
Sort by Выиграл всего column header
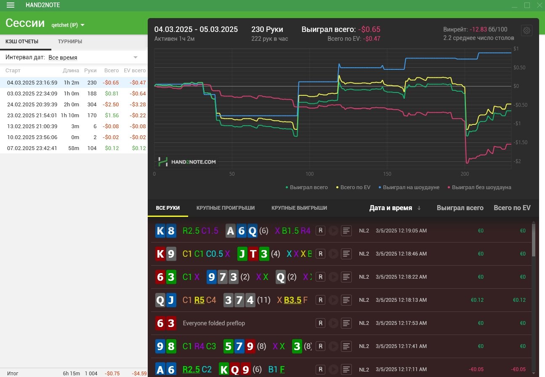coord(460,208)
